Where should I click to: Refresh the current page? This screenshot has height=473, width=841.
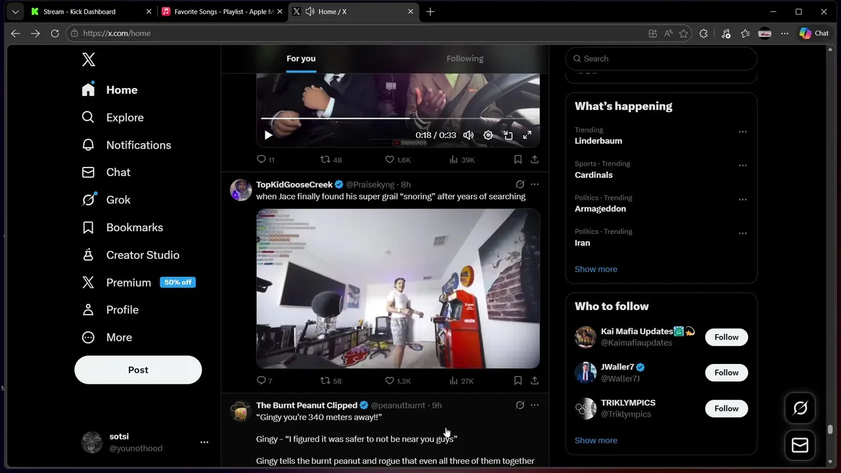pyautogui.click(x=55, y=34)
